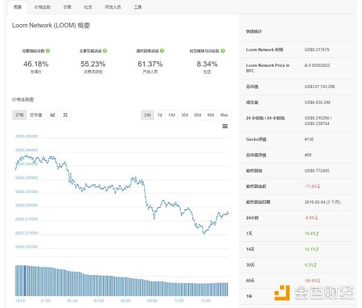The height and width of the screenshot is (308, 362).
Task: Click help icon next to 源代码库活动
Action: tap(162, 51)
